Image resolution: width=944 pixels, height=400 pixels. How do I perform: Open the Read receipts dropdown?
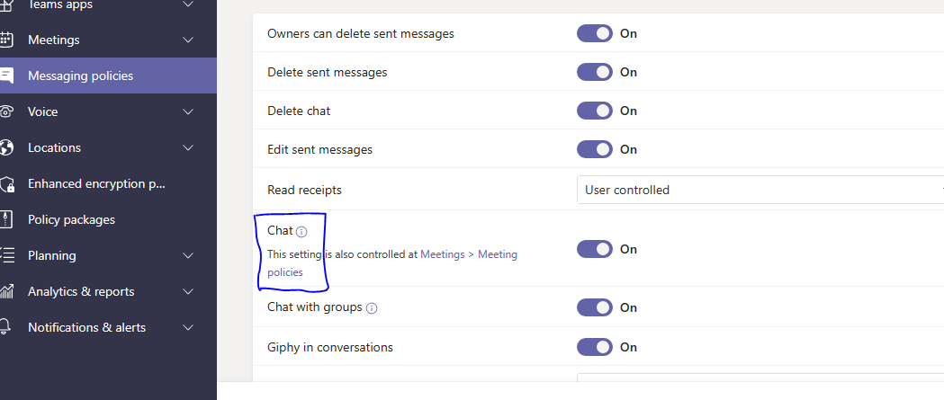click(x=760, y=190)
